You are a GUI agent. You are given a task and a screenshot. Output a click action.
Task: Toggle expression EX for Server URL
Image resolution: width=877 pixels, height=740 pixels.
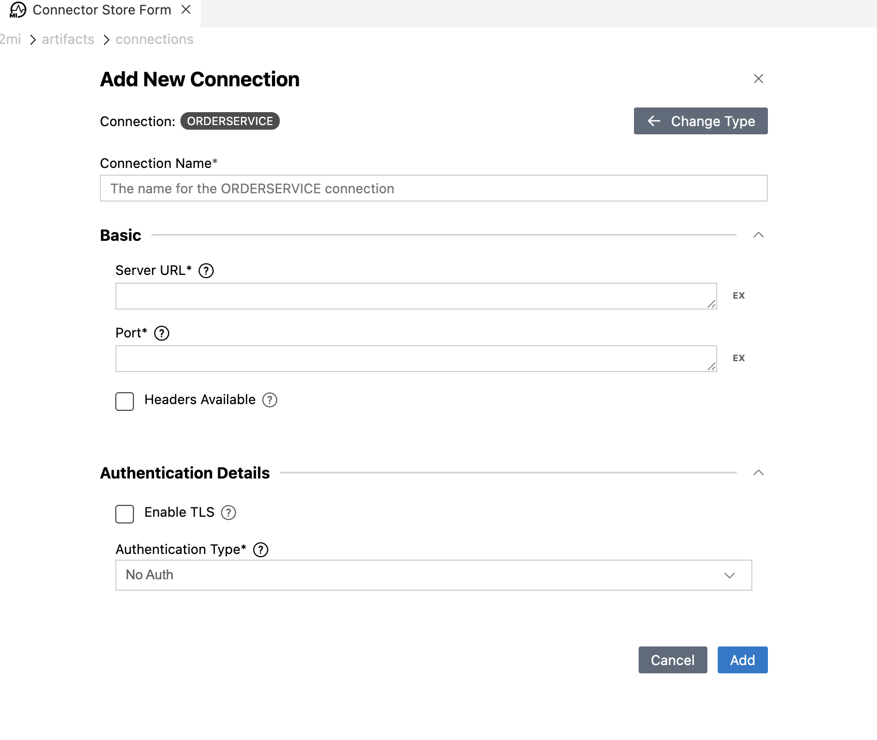coord(739,296)
